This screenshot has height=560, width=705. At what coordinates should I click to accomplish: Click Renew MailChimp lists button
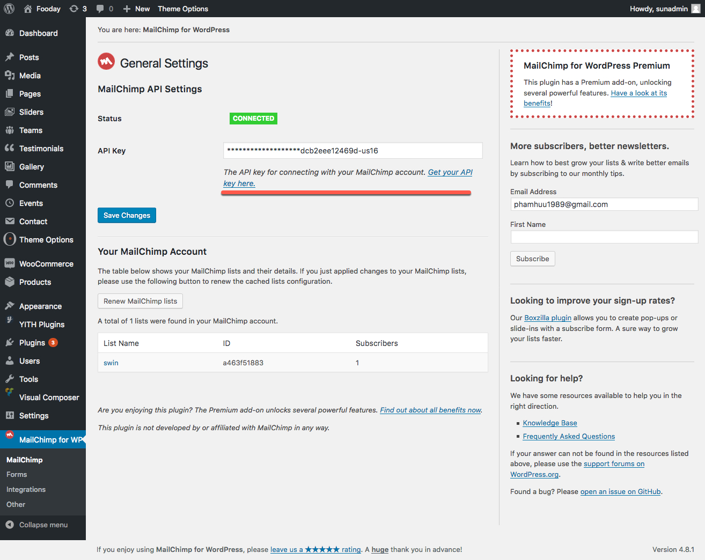pos(140,301)
